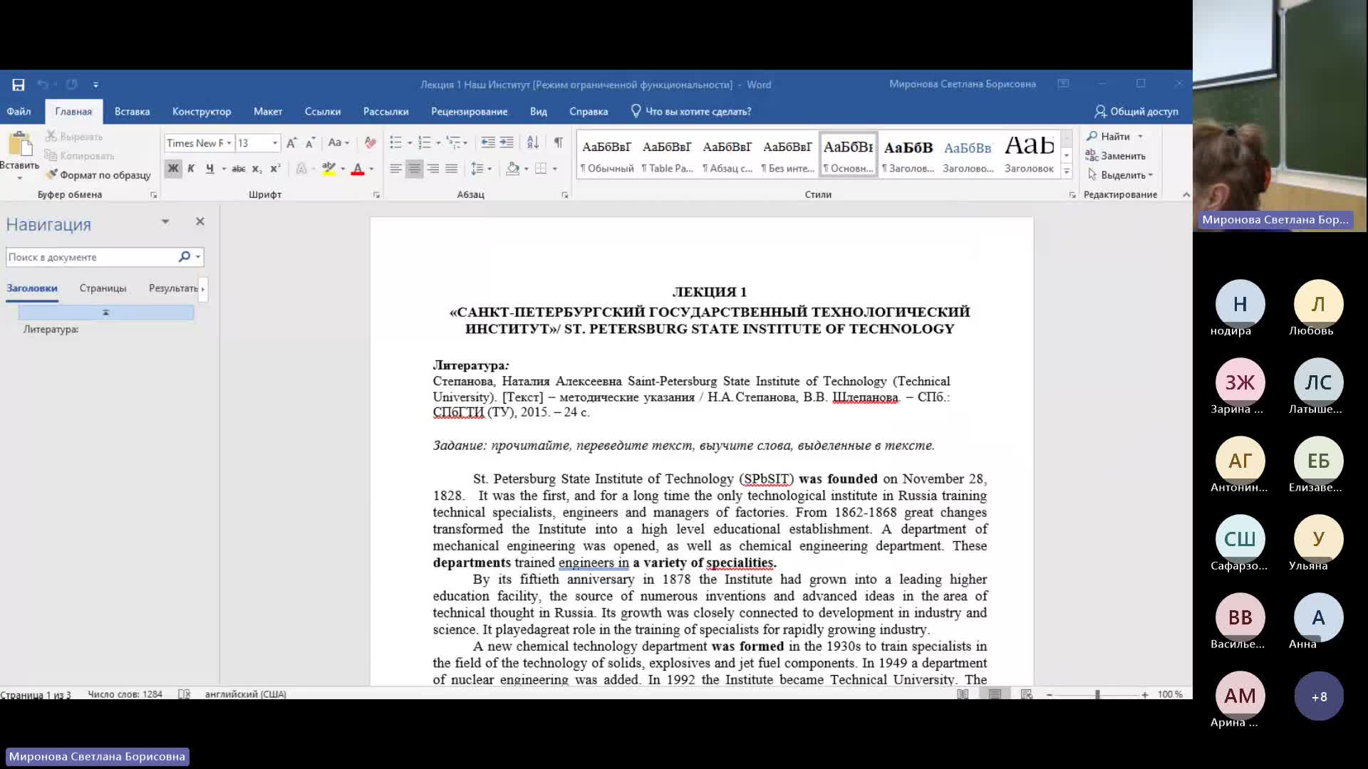Screen dimensions: 1368x769
Task: Open the Выделить dropdown
Action: 1120,175
